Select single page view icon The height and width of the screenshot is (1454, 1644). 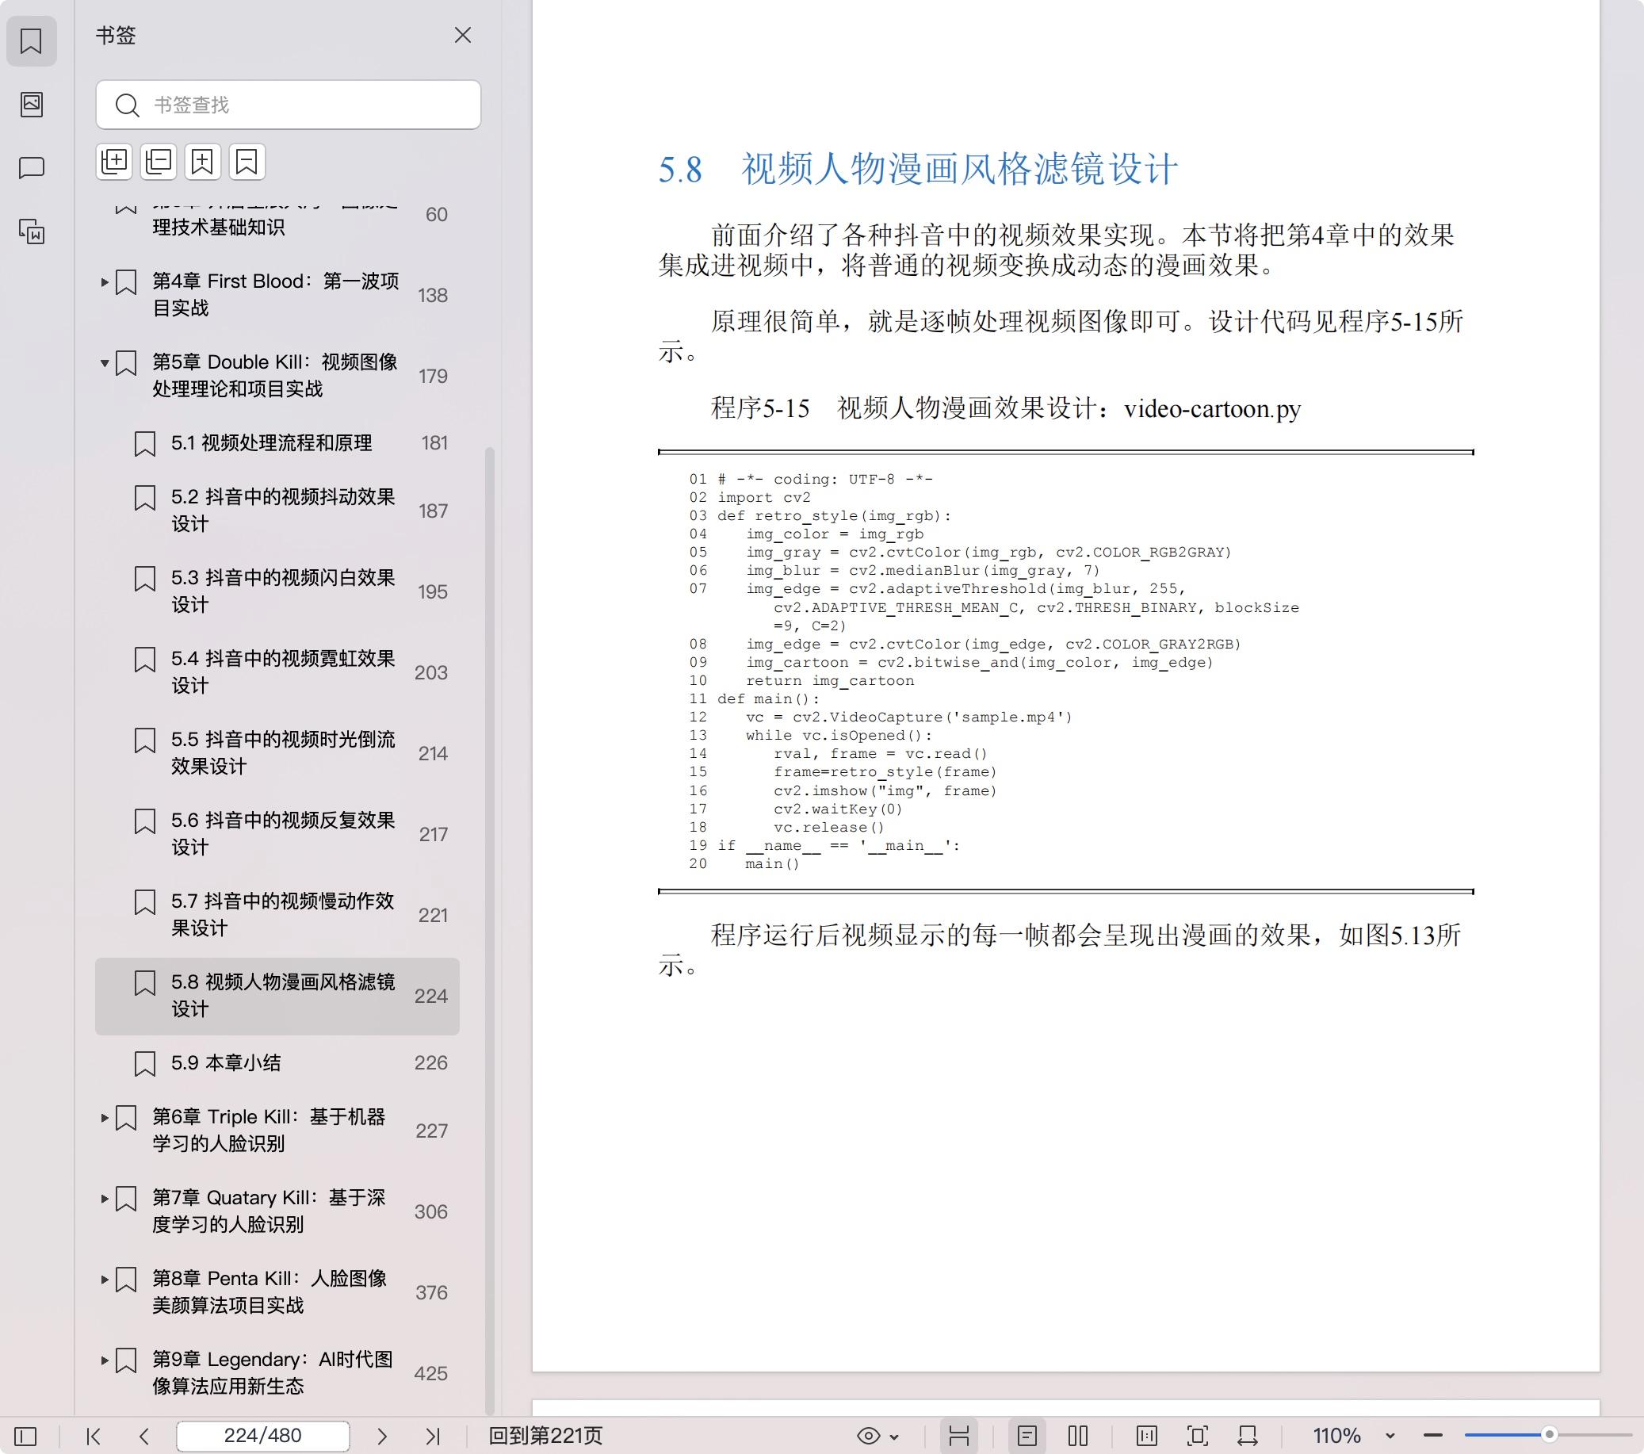(1027, 1436)
